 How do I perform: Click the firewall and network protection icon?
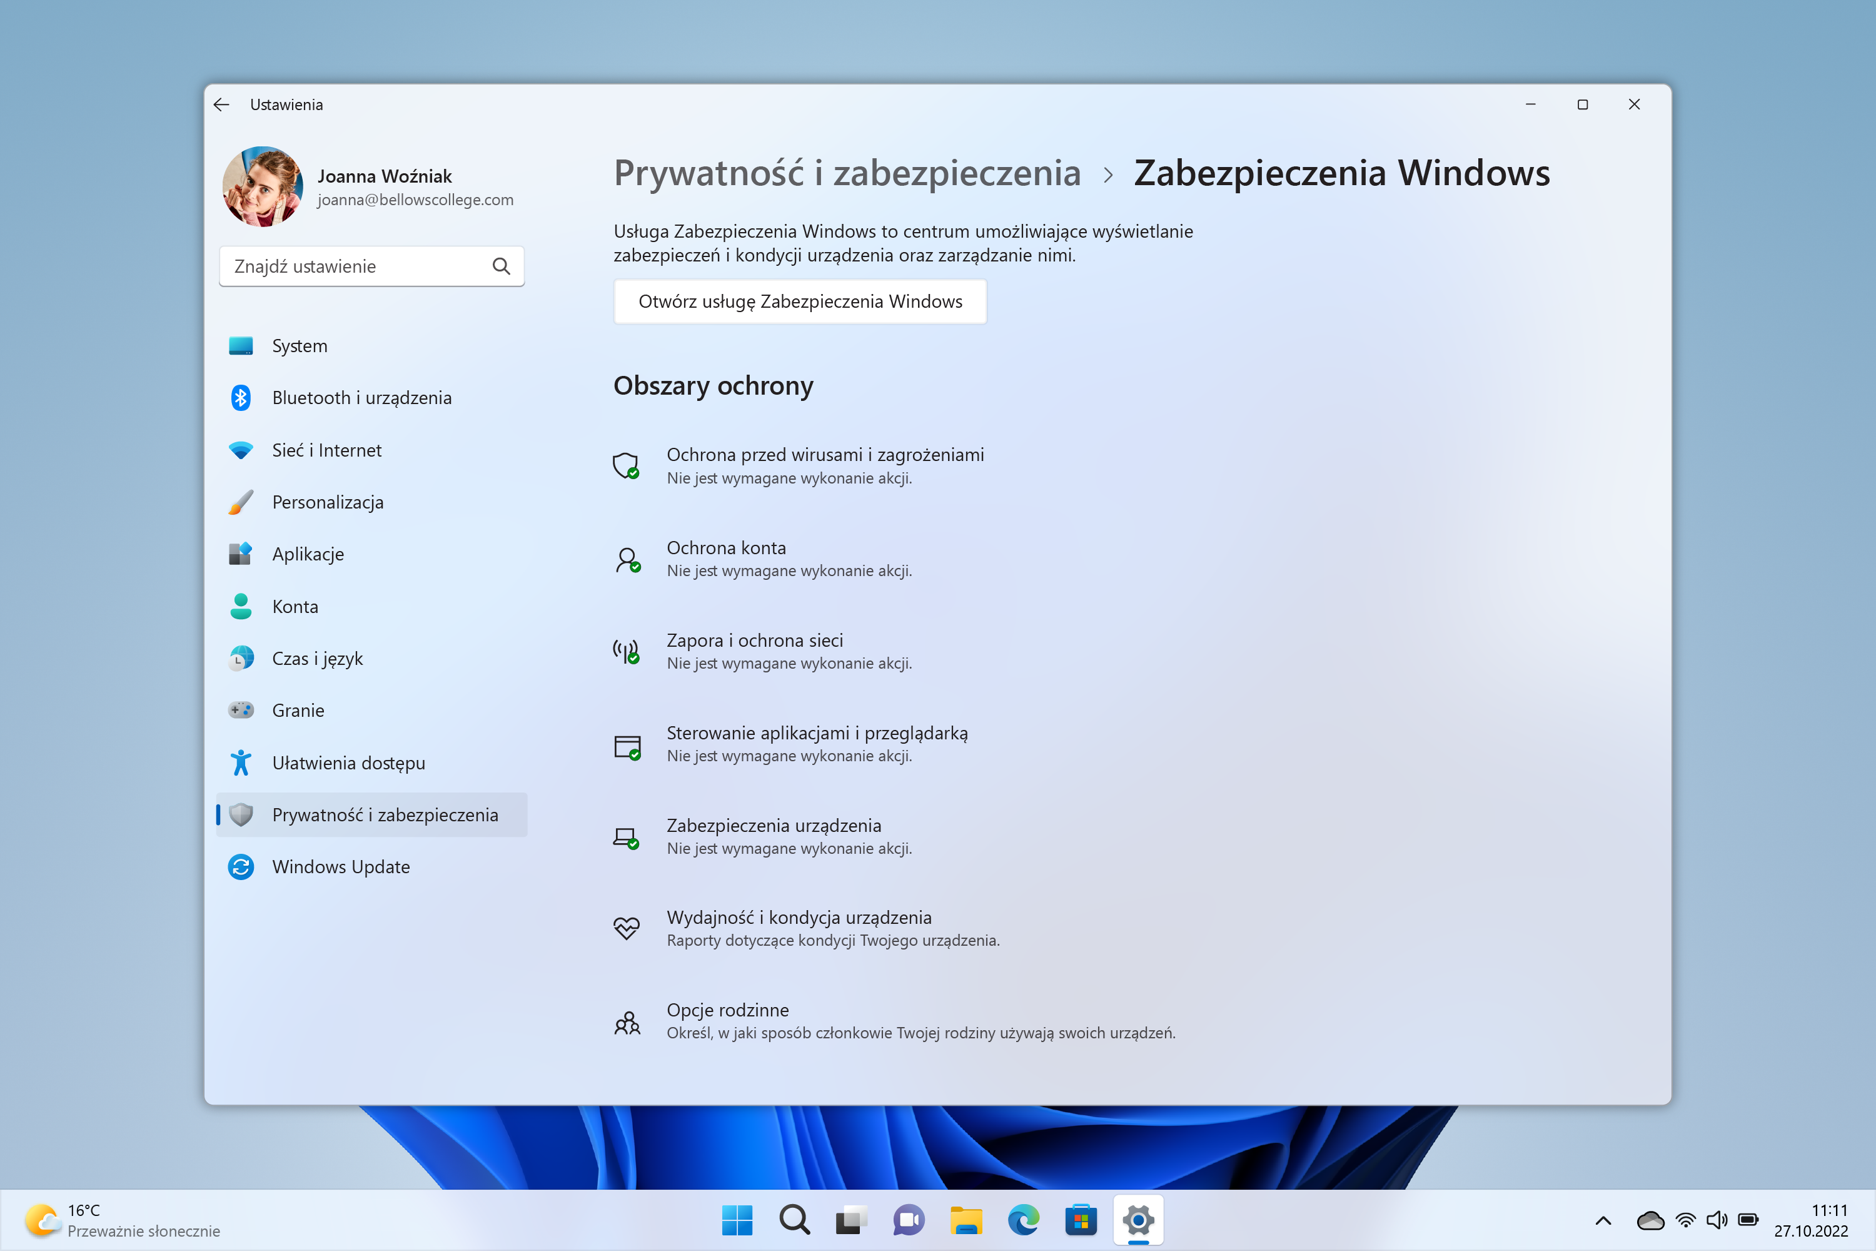pos(627,651)
